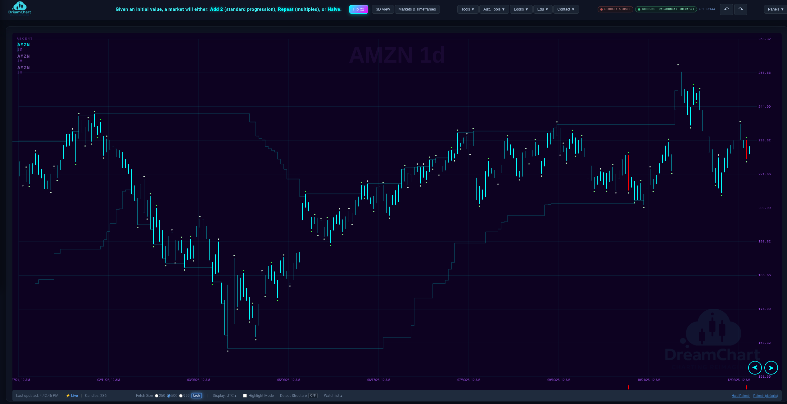Viewport: 787px width, 404px height.
Task: Click the Refresh (defaults) link
Action: (x=766, y=396)
